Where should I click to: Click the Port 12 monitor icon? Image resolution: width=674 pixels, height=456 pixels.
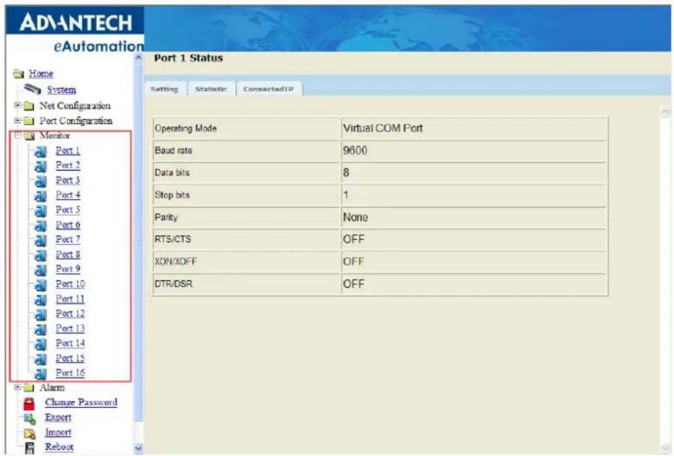[41, 315]
